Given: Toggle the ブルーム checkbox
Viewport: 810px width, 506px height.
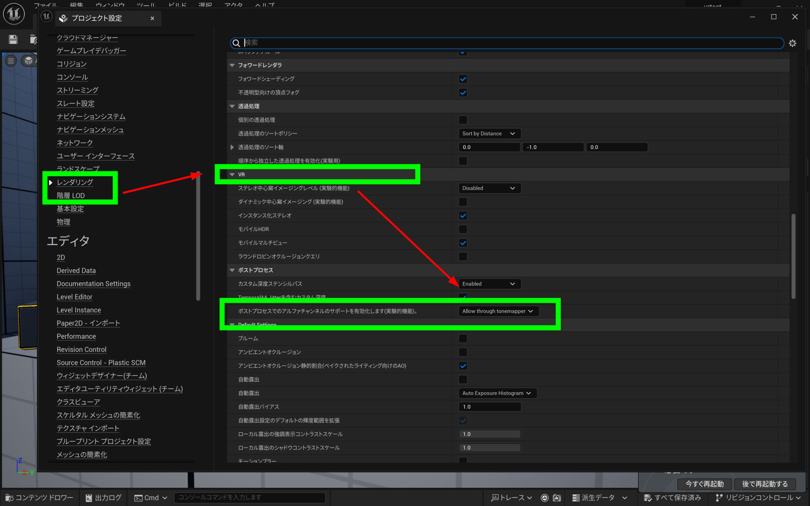Looking at the screenshot, I should [463, 338].
